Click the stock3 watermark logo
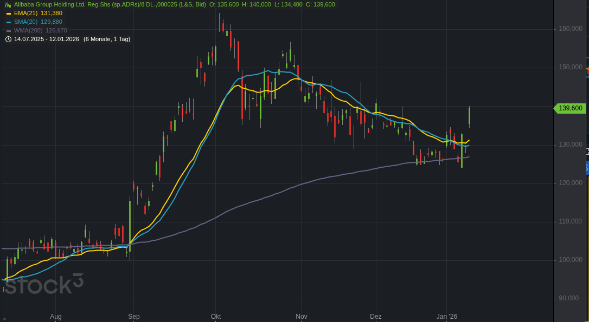 coord(44,284)
